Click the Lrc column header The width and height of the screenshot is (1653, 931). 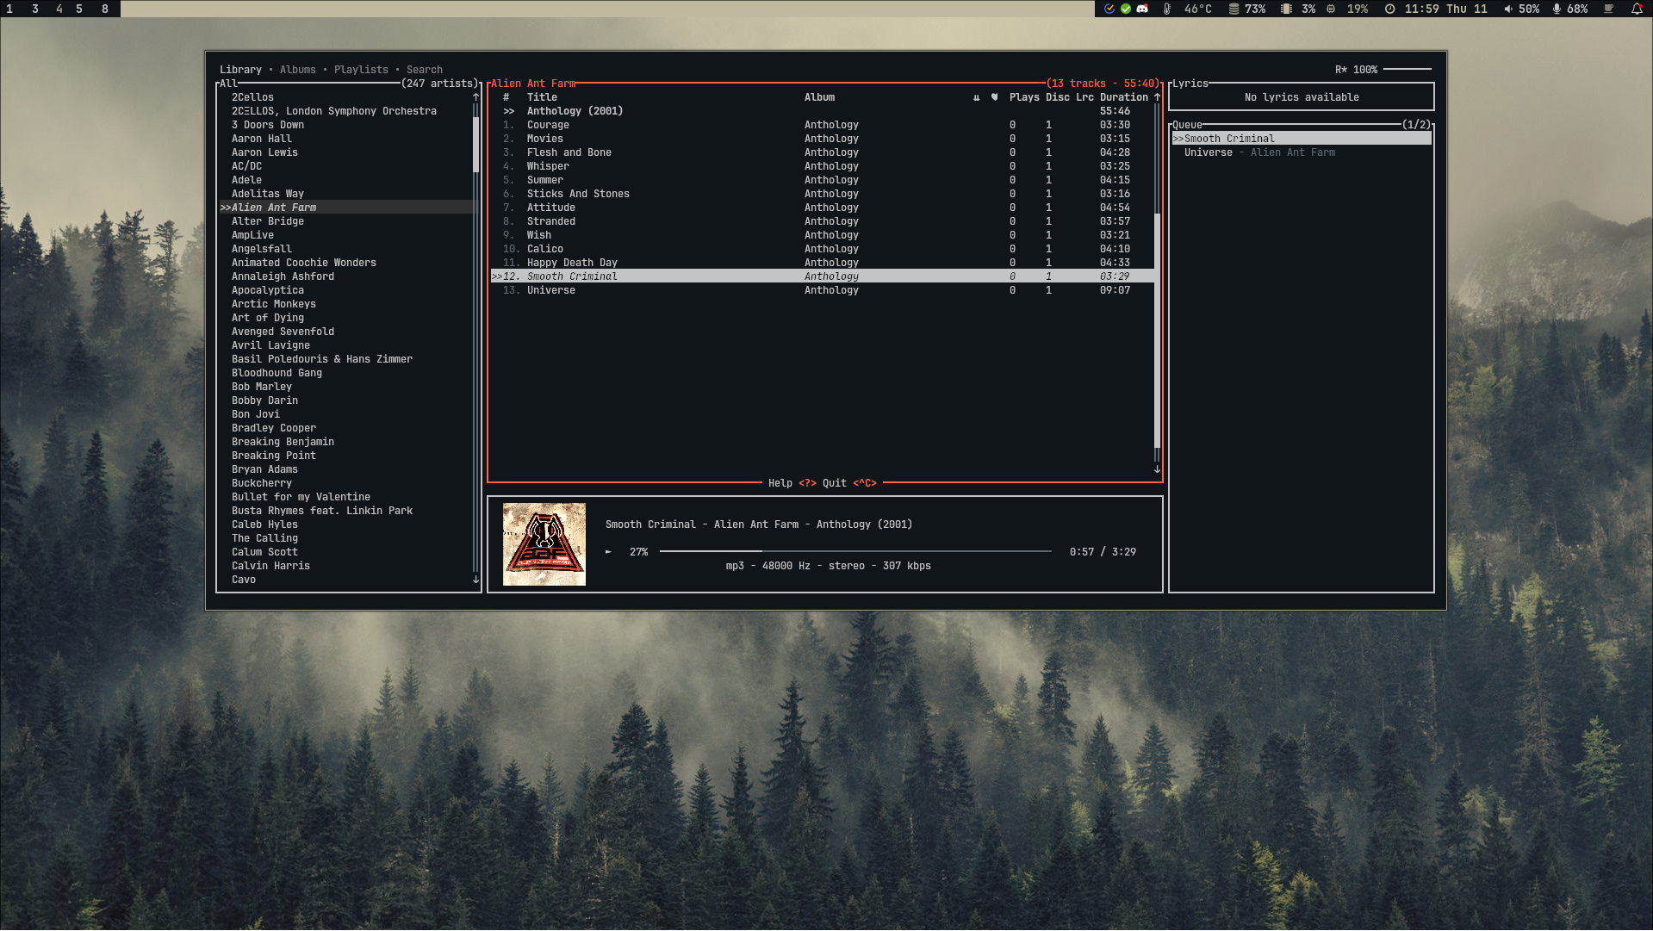1084,97
